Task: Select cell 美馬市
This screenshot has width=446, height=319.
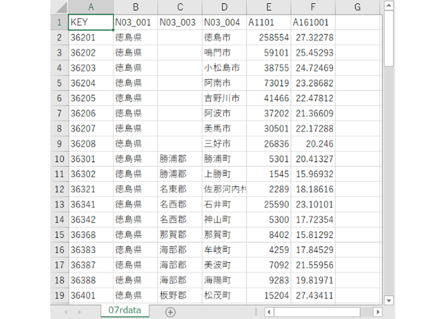Action: (224, 129)
